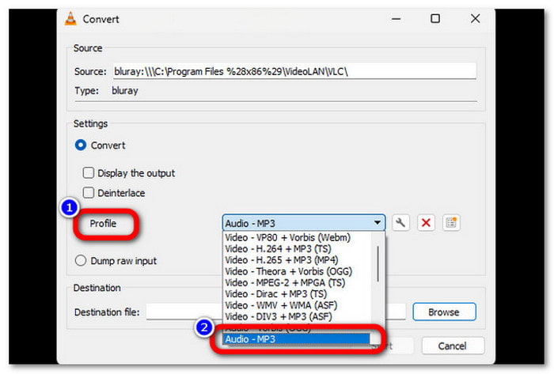This screenshot has height=374, width=554.
Task: Minimize the Convert dialog window
Action: tap(396, 18)
